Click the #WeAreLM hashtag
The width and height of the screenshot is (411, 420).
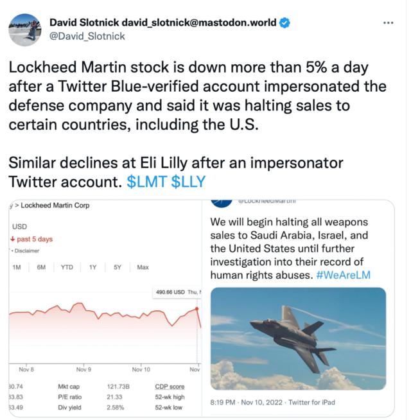tap(343, 275)
